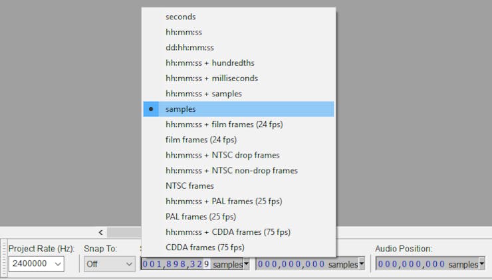Choose hh:mm:ss + NTSC non-drop frames

[239, 170]
